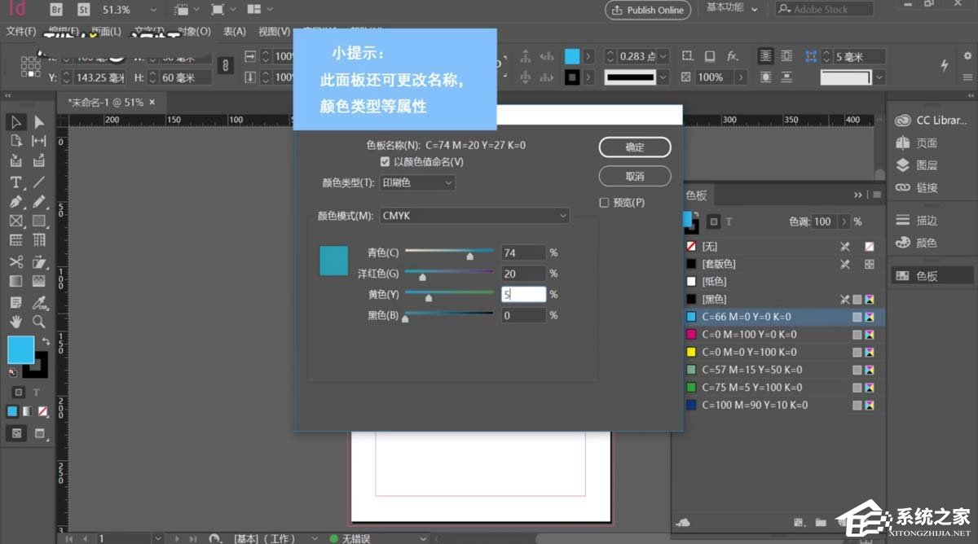Toggle formatting affects text in swatches panel
Image resolution: width=978 pixels, height=544 pixels.
click(x=729, y=222)
